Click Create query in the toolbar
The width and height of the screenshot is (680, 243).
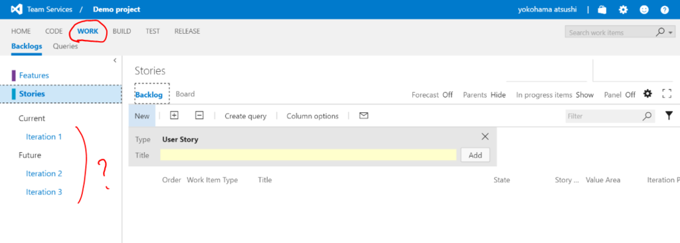click(x=246, y=116)
